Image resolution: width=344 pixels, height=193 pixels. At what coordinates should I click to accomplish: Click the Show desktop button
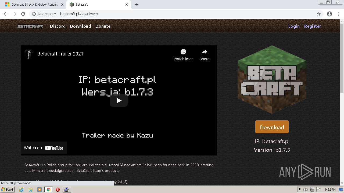point(341,190)
